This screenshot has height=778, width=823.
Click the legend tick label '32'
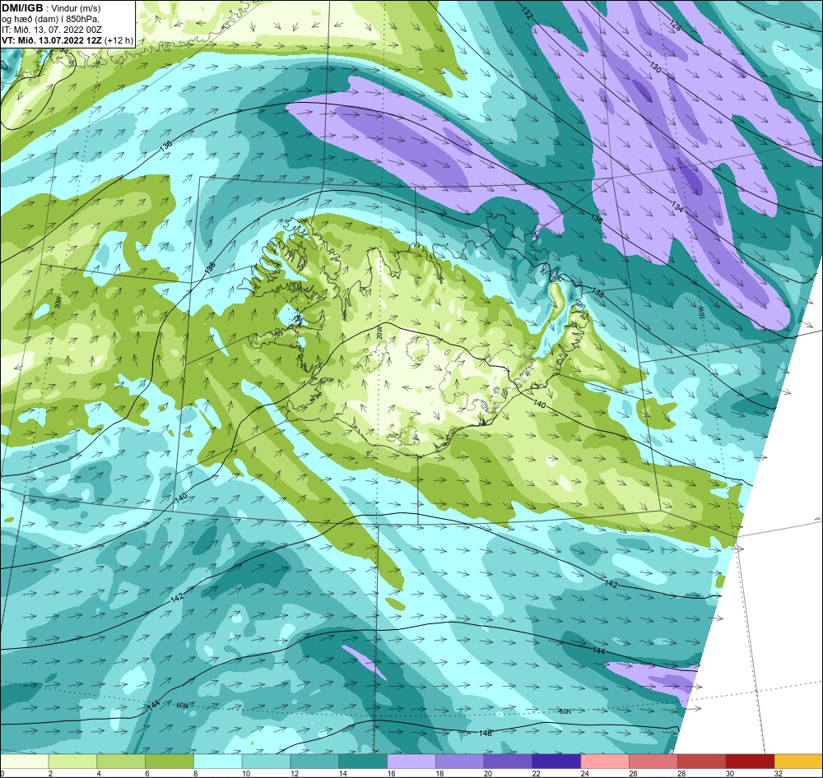point(779,773)
